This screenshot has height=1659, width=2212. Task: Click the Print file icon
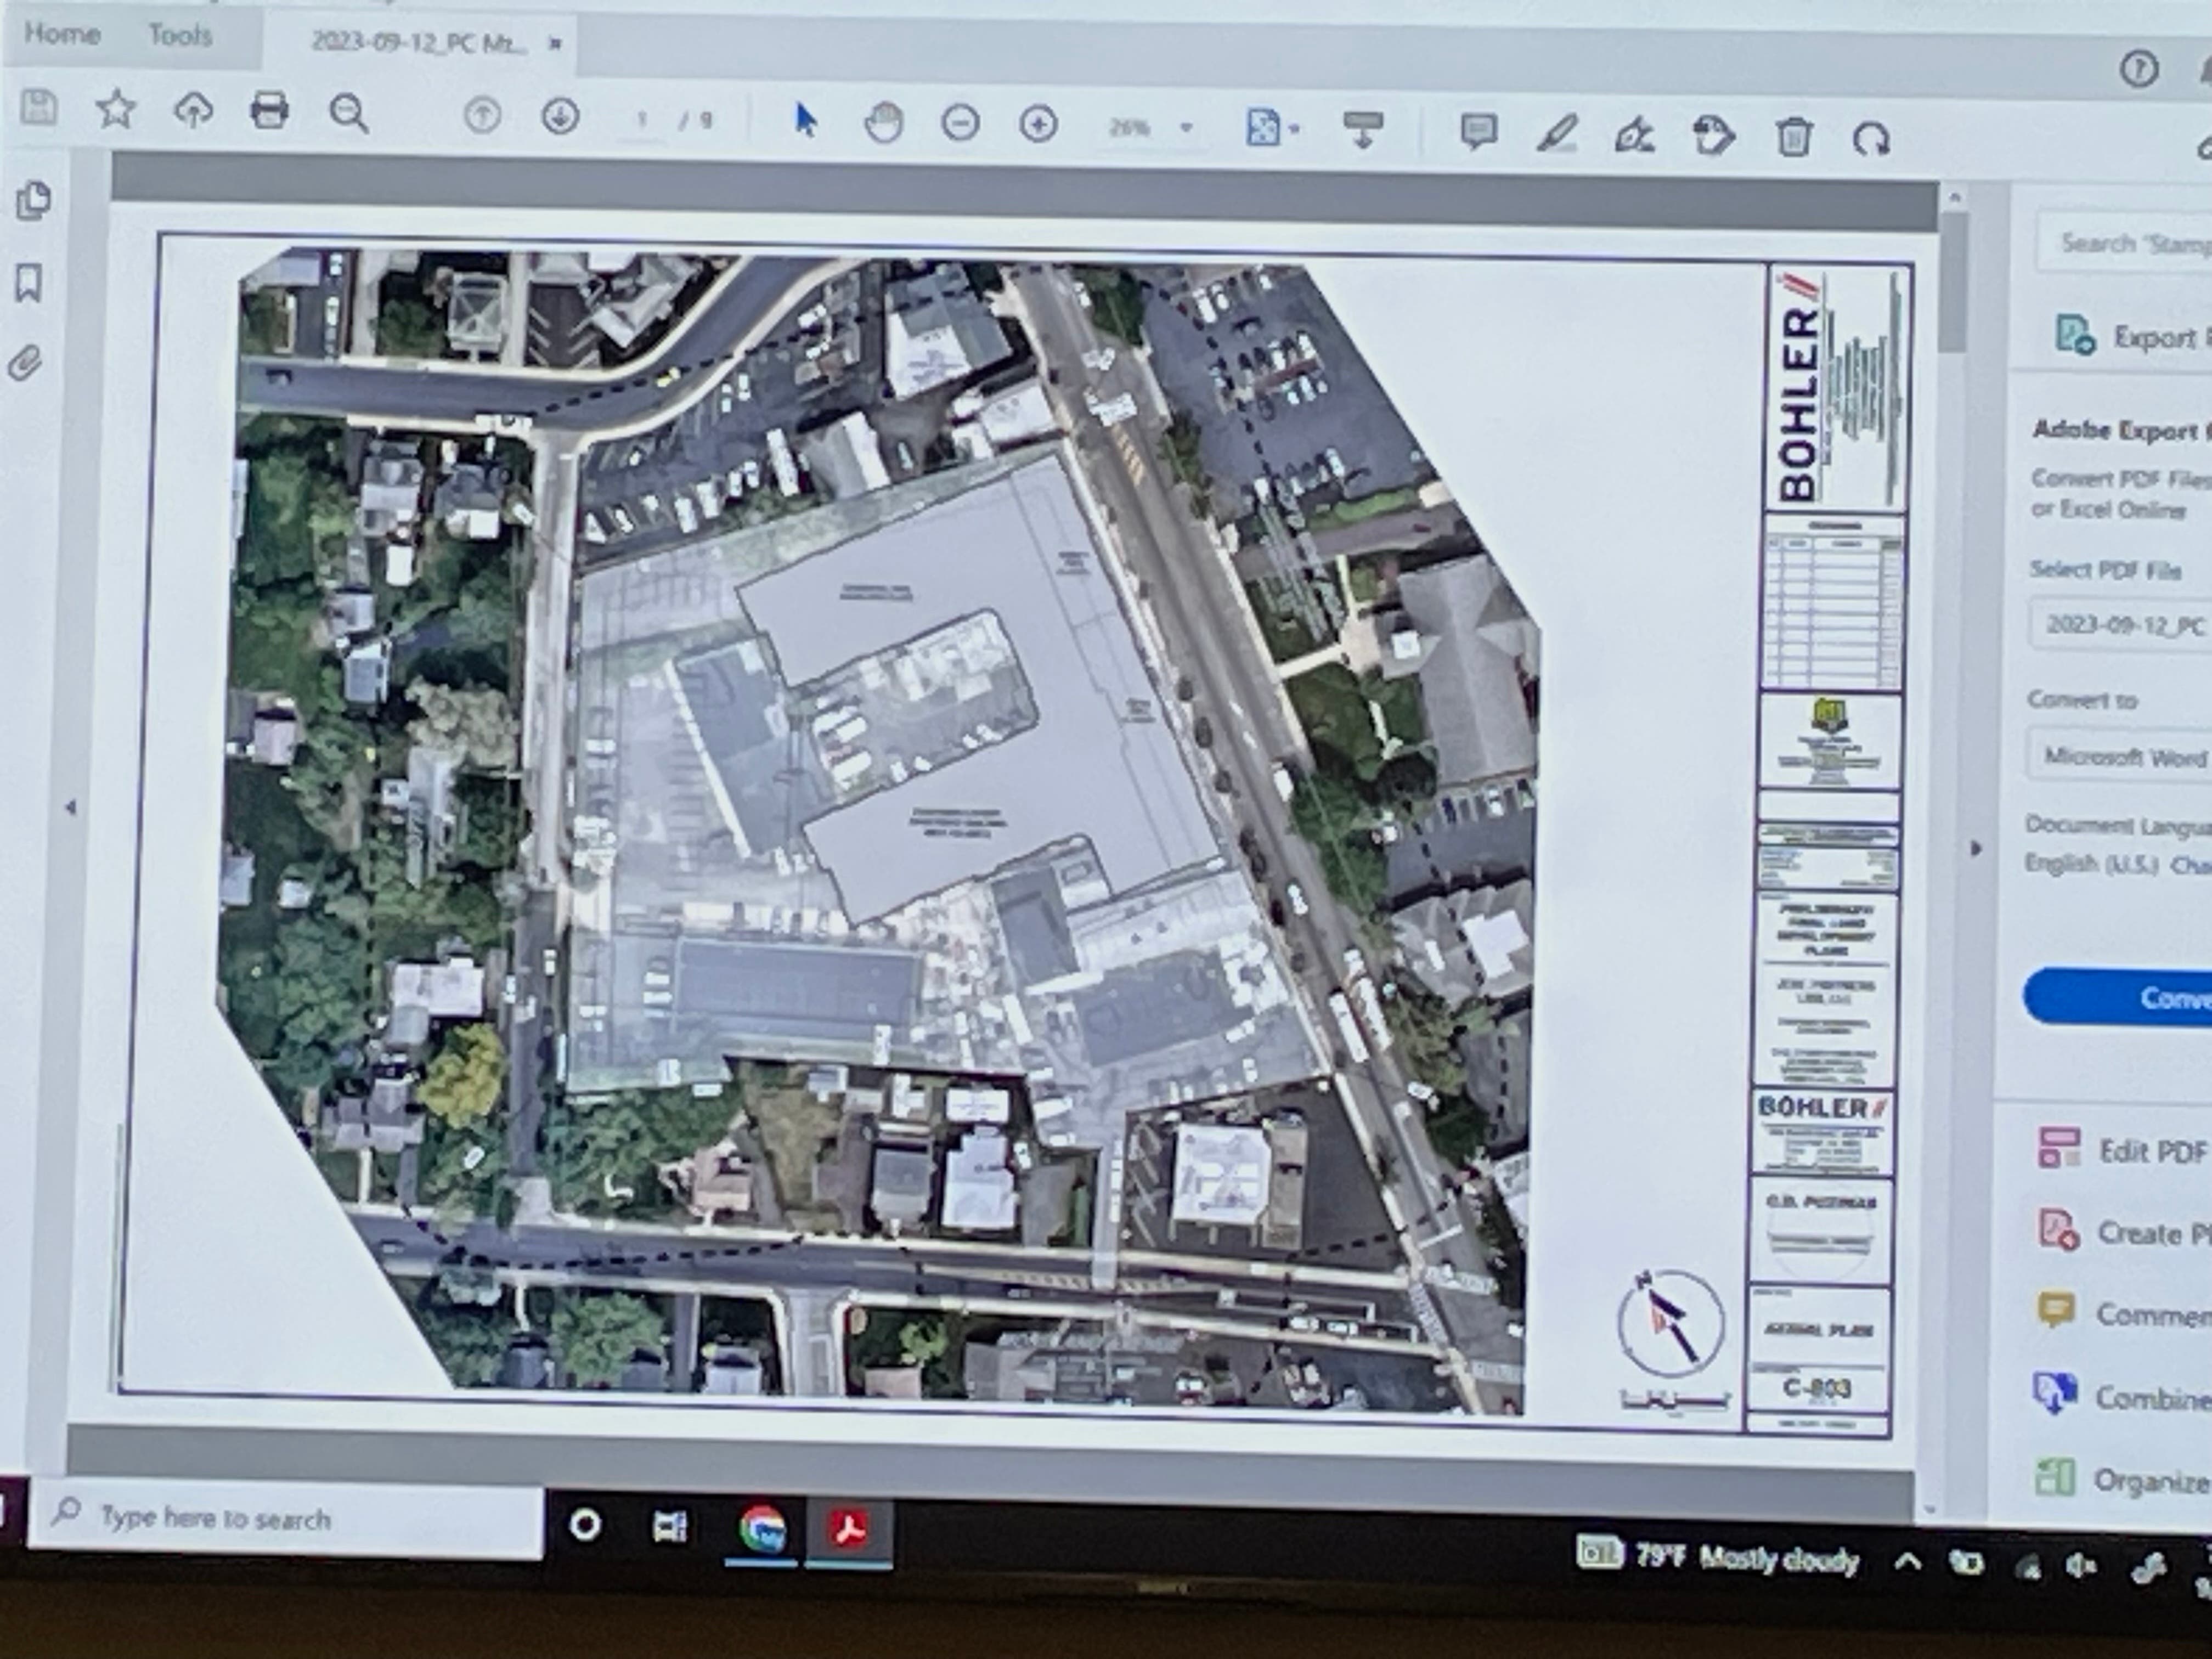click(x=269, y=110)
